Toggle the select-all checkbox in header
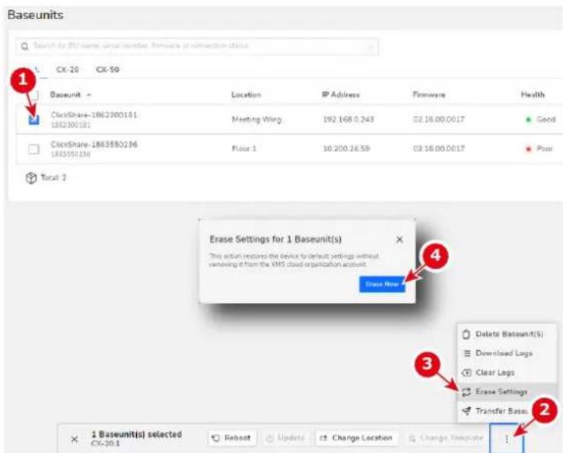This screenshot has width=563, height=453. click(33, 95)
